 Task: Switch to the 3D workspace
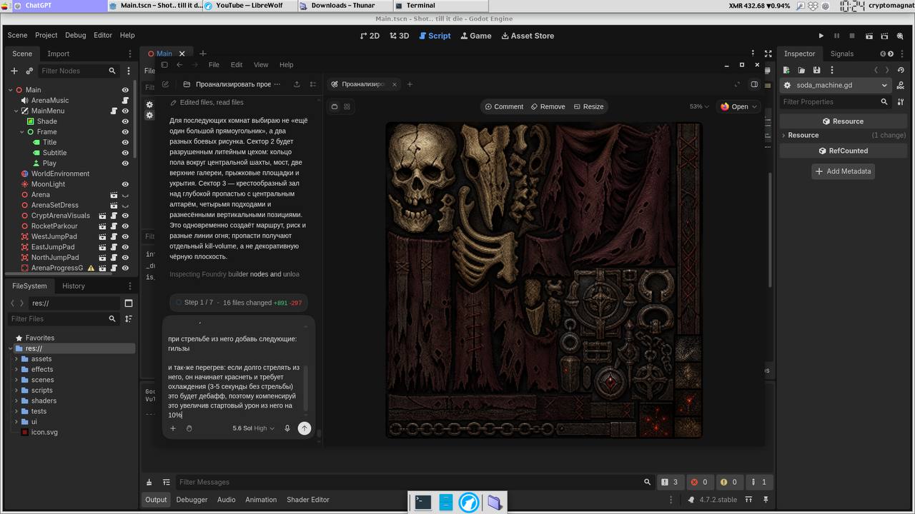point(400,36)
